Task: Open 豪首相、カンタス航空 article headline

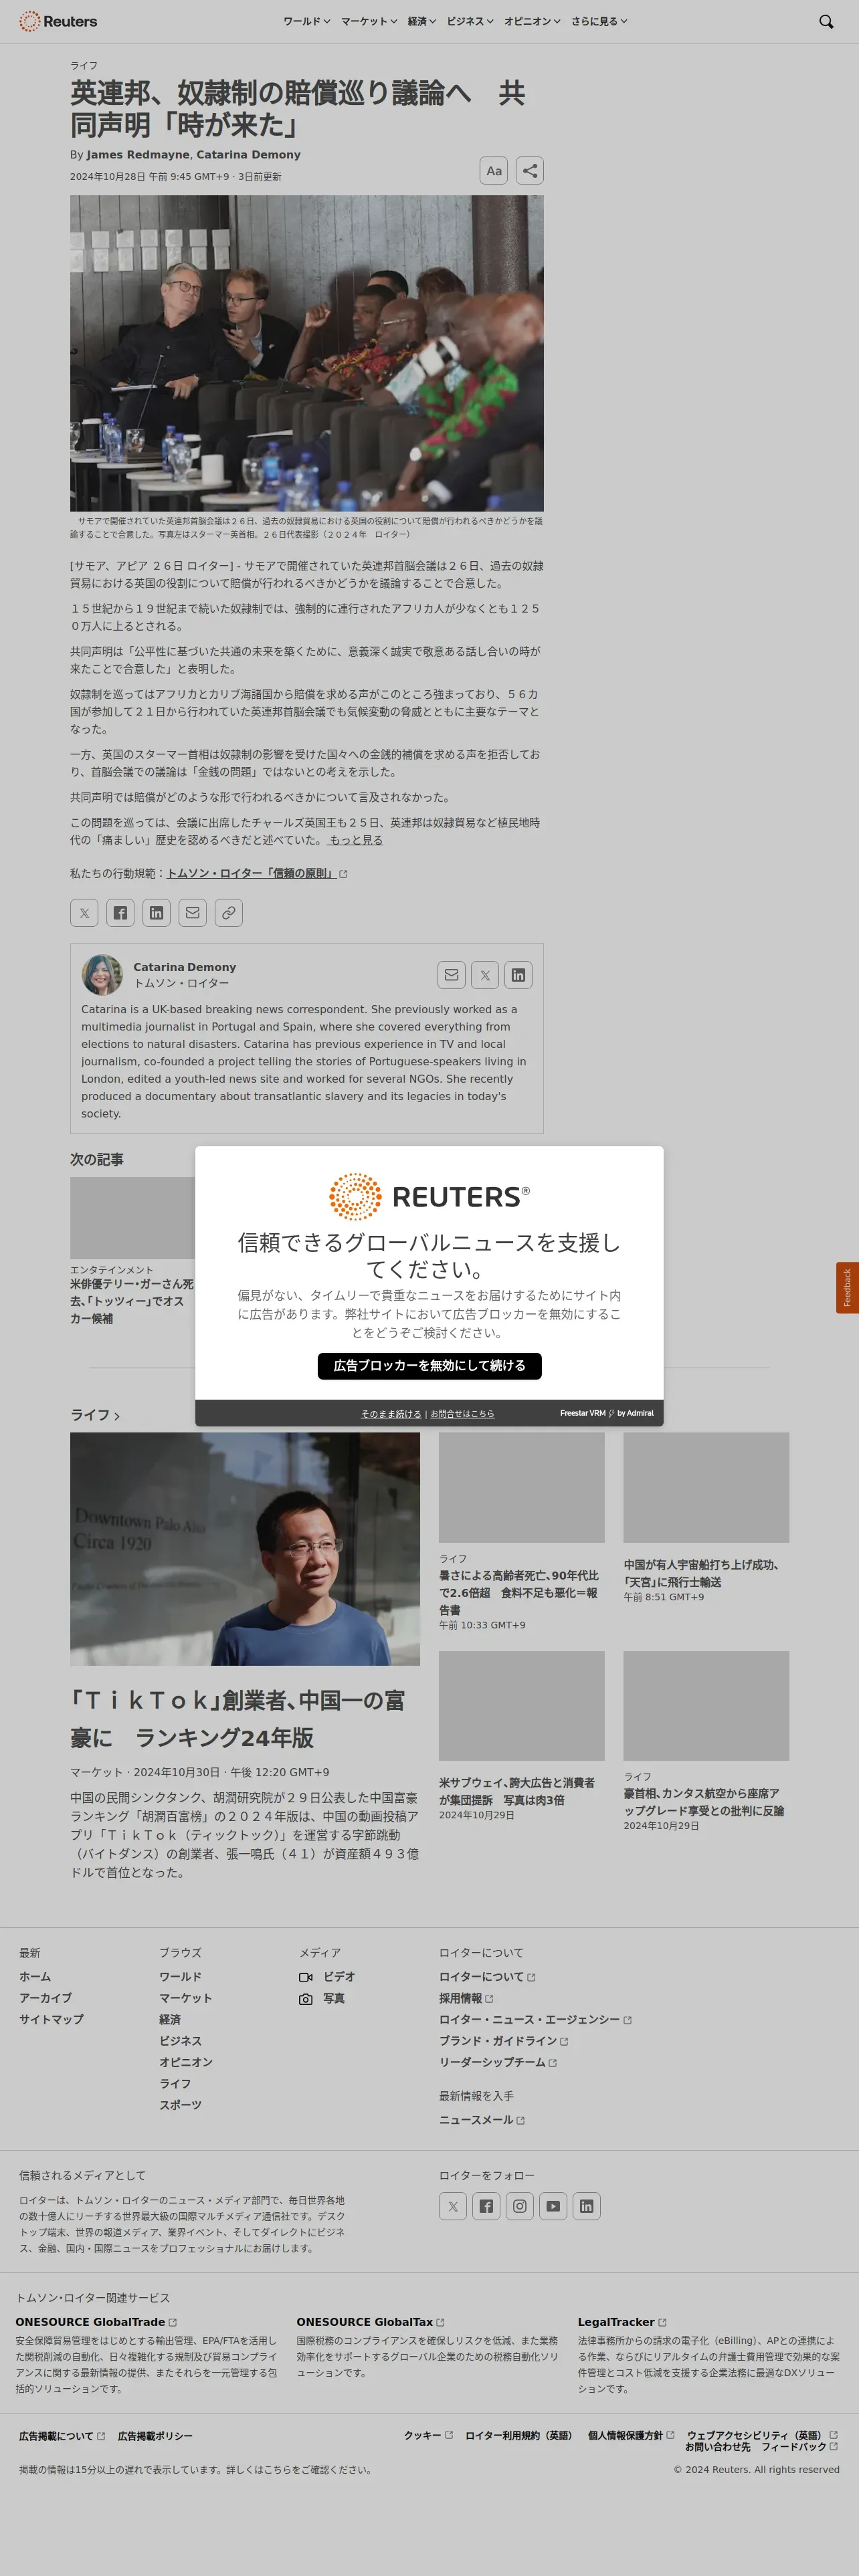Action: click(x=704, y=1802)
